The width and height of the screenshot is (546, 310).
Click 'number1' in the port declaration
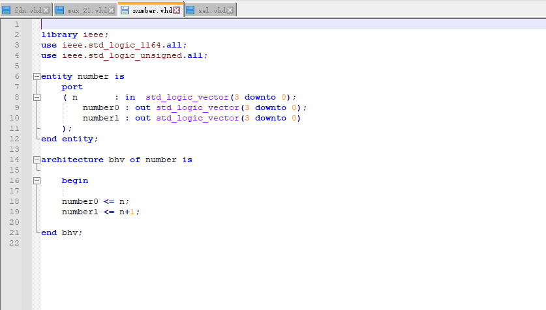[x=101, y=118]
